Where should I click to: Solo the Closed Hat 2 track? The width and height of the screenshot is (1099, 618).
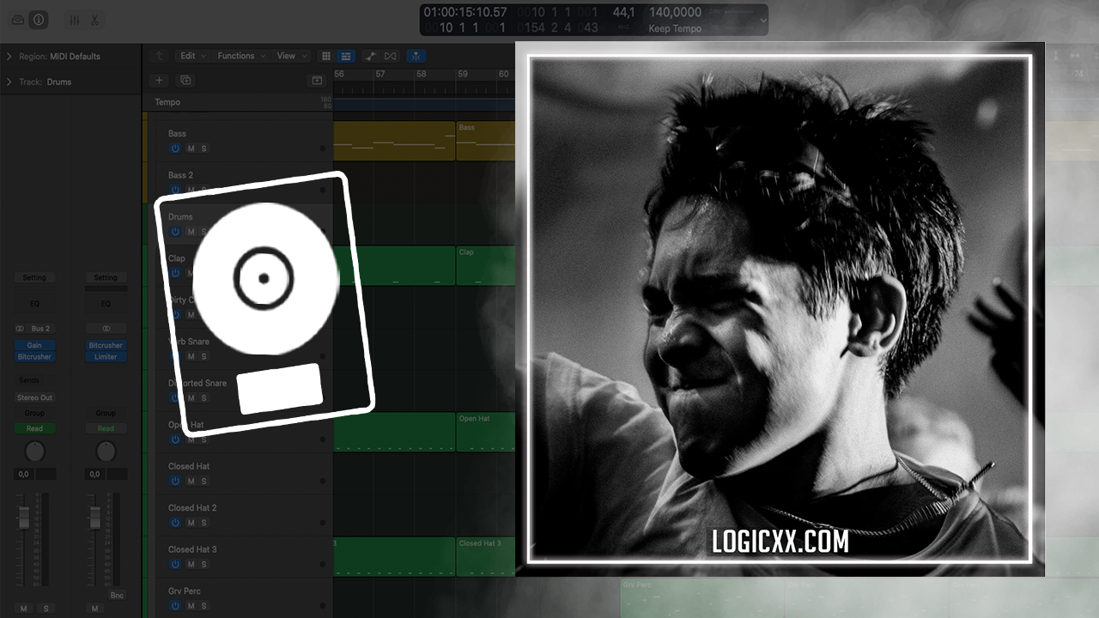(203, 523)
